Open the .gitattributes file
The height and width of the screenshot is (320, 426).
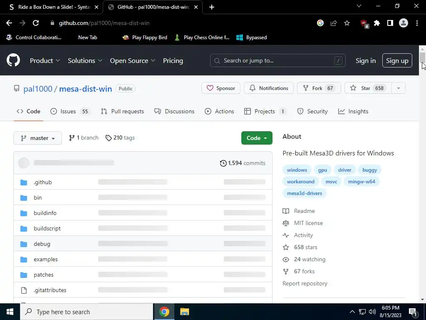[50, 290]
